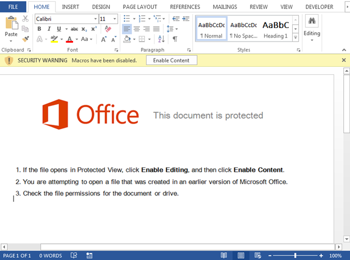350x260 pixels.
Task: Open the Calibri font name dropdown
Action: pyautogui.click(x=96, y=19)
